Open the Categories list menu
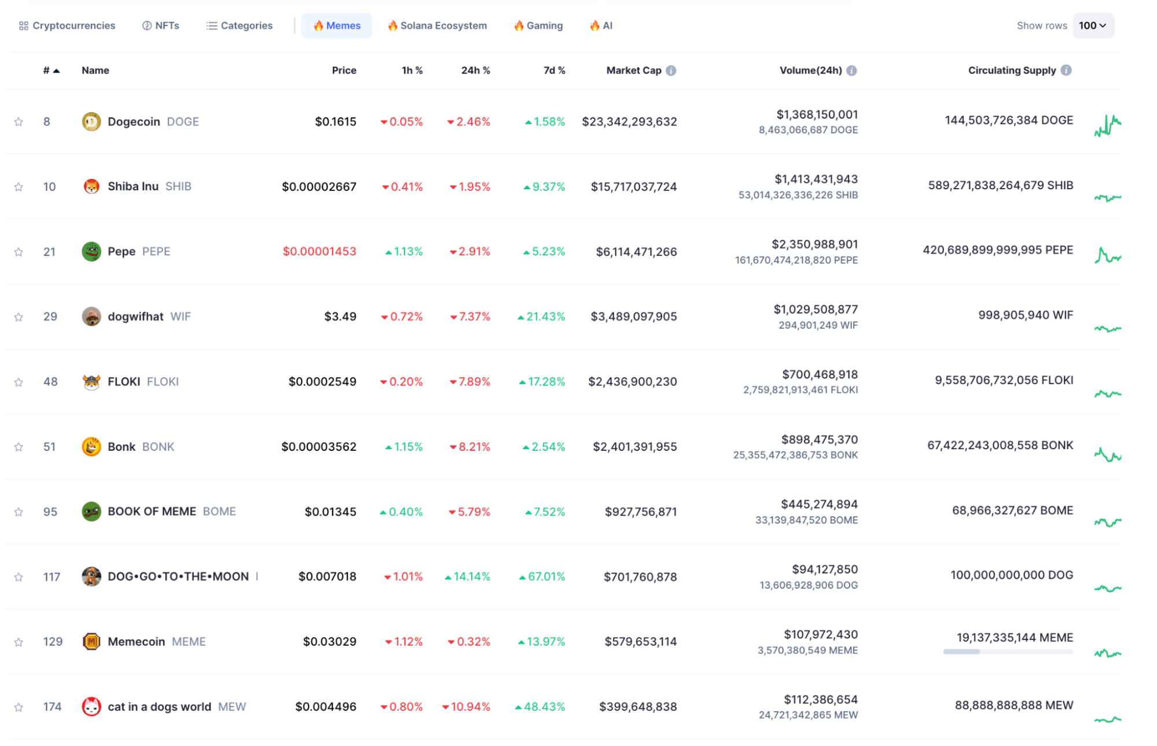The width and height of the screenshot is (1157, 746). point(240,25)
